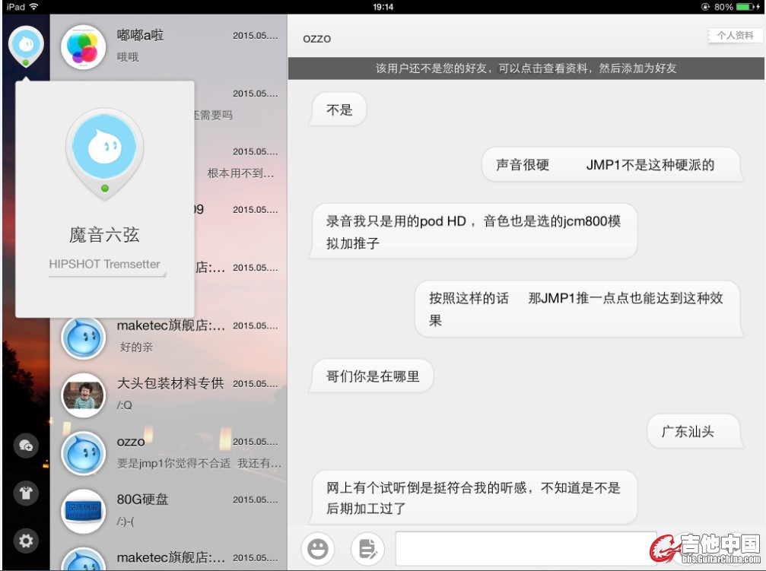Open the conversation previewing 根本用不到
This screenshot has height=571, width=766.
[x=241, y=163]
